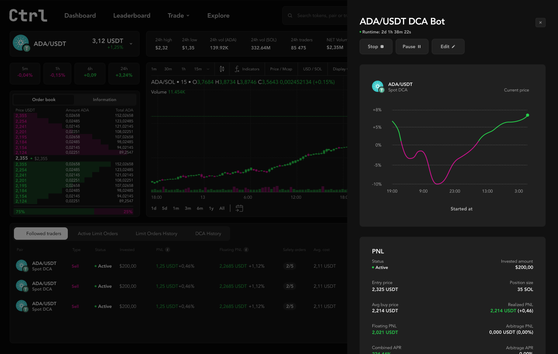Select the 1h change card
Viewport: 558px width, 354px height.
click(57, 73)
